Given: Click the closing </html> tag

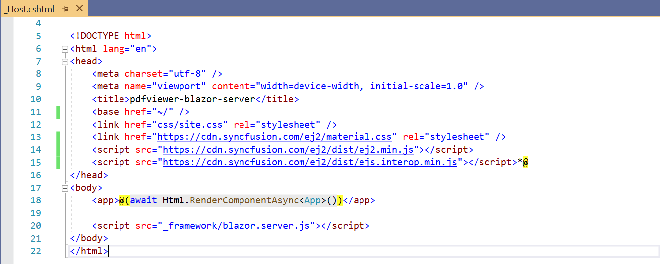Looking at the screenshot, I should [x=89, y=251].
